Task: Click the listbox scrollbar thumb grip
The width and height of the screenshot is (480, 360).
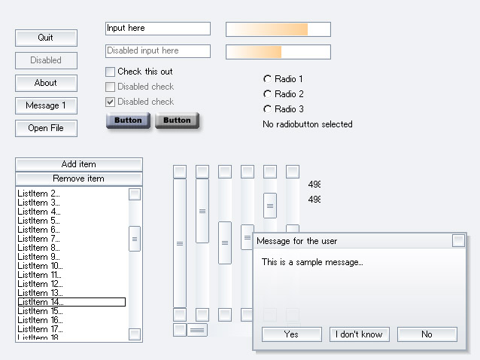Action: tap(135, 239)
